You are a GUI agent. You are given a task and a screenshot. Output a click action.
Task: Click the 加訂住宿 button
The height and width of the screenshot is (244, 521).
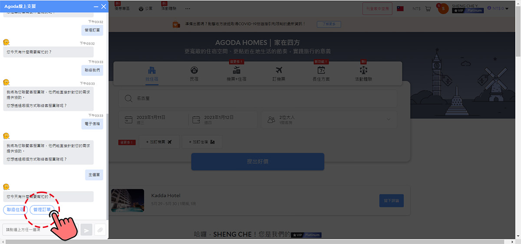(202, 142)
